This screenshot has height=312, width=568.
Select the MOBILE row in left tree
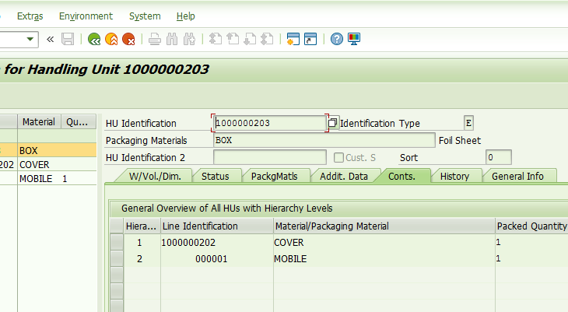click(x=47, y=178)
